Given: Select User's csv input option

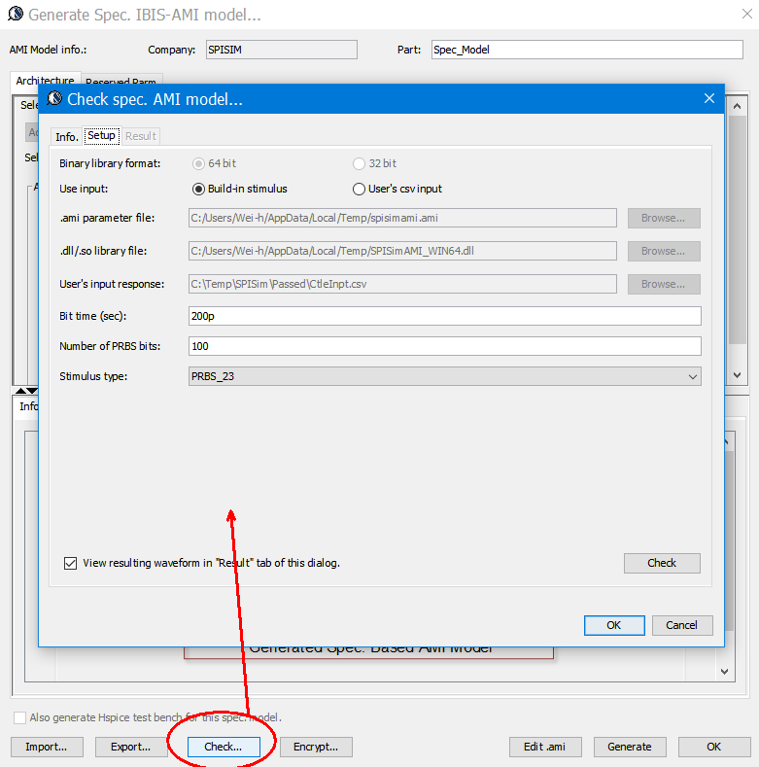Looking at the screenshot, I should (359, 189).
